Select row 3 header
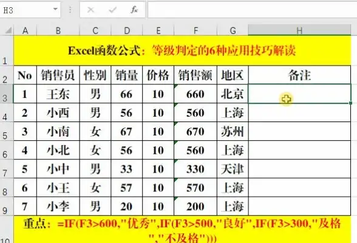This screenshot has width=357, height=243. pos(7,94)
